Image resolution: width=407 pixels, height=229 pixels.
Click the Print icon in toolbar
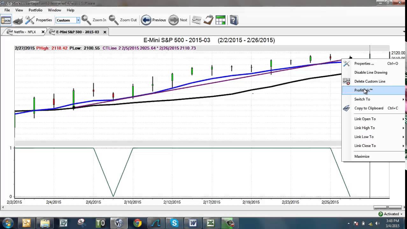(x=18, y=20)
